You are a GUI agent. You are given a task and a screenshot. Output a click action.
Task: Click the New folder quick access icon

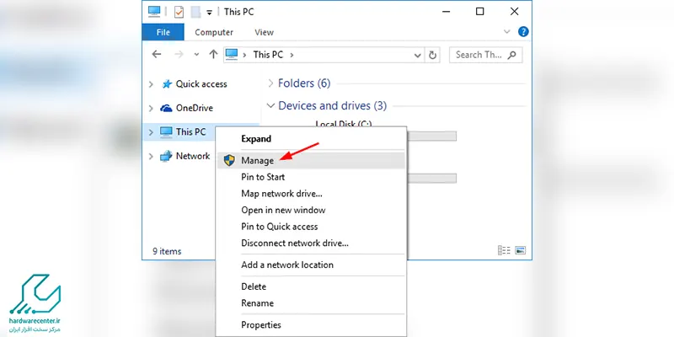(x=196, y=12)
